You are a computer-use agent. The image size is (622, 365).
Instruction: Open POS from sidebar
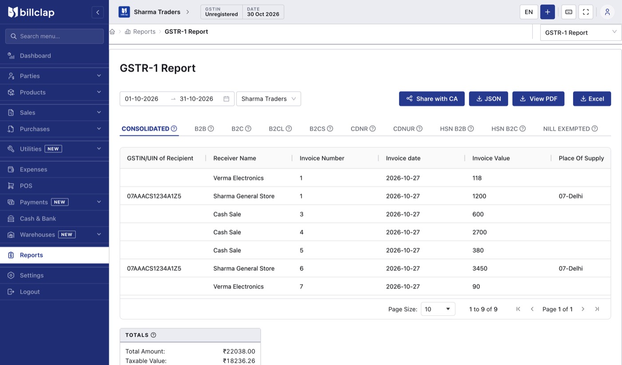tap(54, 186)
